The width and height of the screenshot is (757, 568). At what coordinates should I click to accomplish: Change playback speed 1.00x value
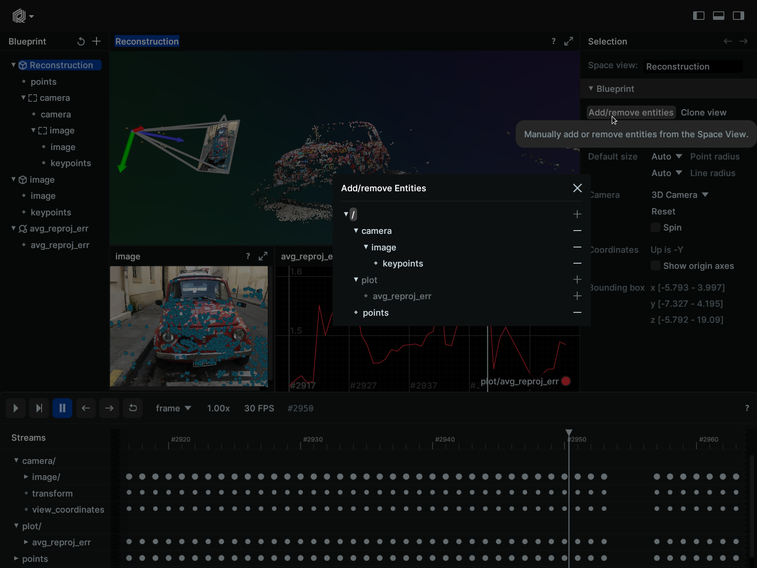[218, 408]
